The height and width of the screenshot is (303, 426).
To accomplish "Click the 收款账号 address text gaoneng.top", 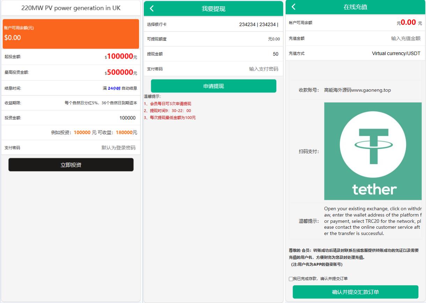I will click(x=357, y=90).
